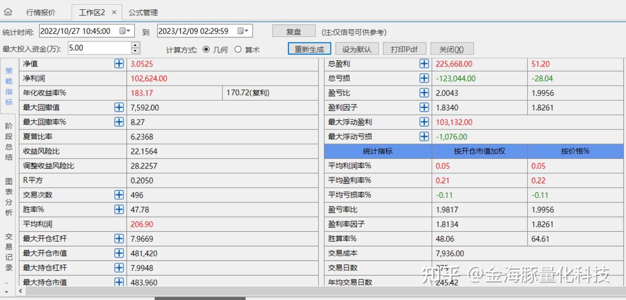Click the plus icon beside 交易次数
The height and width of the screenshot is (300, 626).
tap(119, 195)
